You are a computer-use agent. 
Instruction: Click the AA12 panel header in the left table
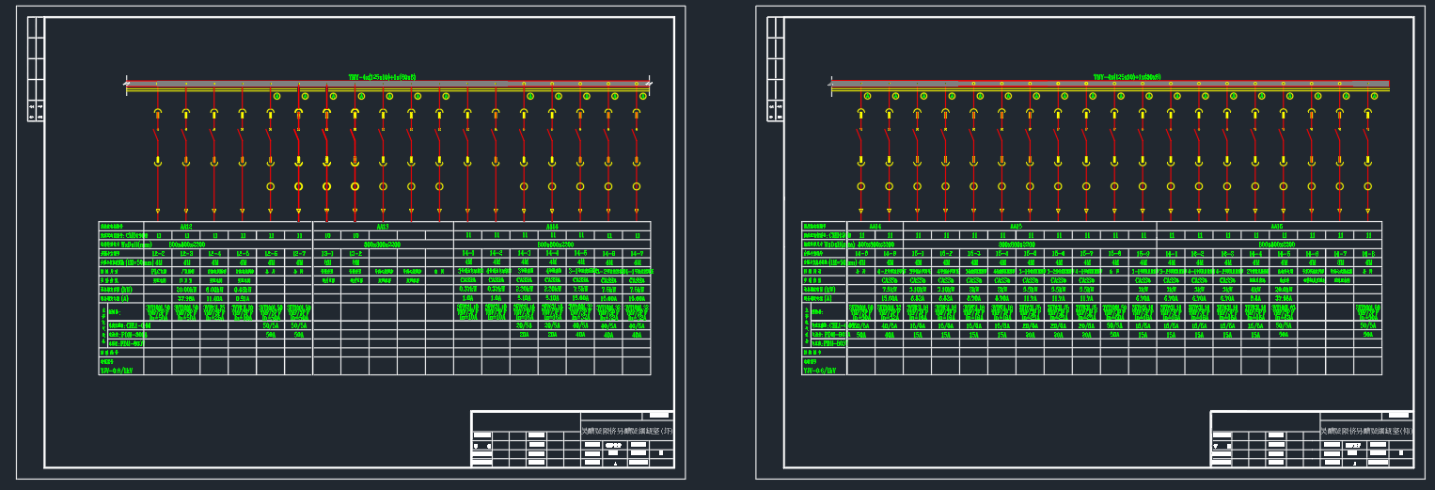click(x=186, y=227)
